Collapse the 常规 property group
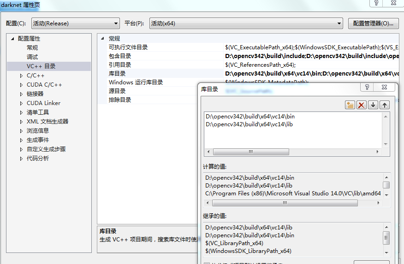This screenshot has width=404, height=264. (x=102, y=39)
